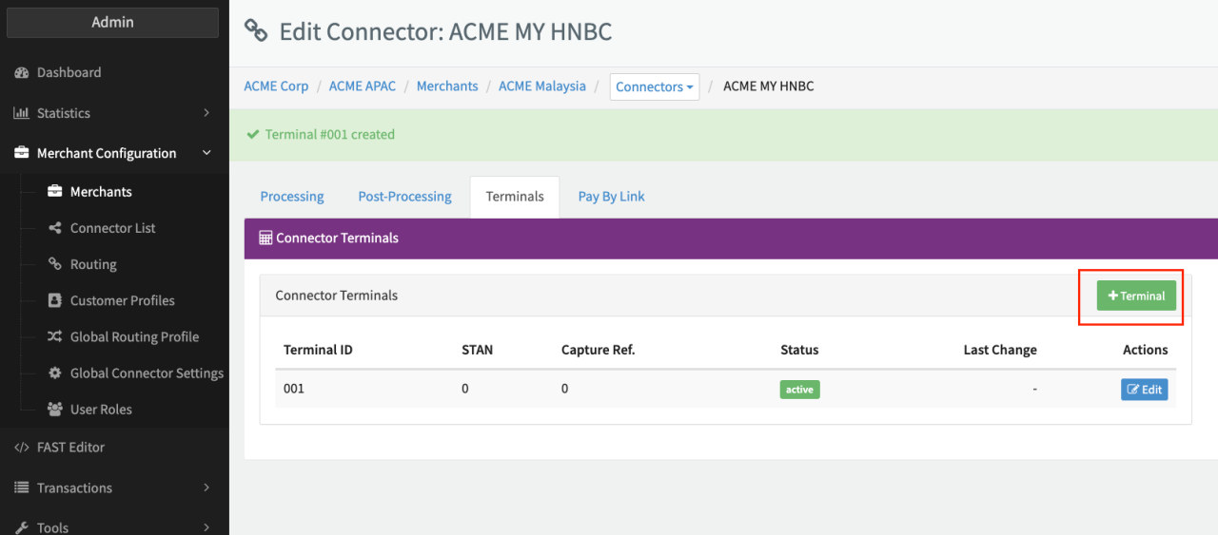Click the Connector List share icon

point(54,228)
